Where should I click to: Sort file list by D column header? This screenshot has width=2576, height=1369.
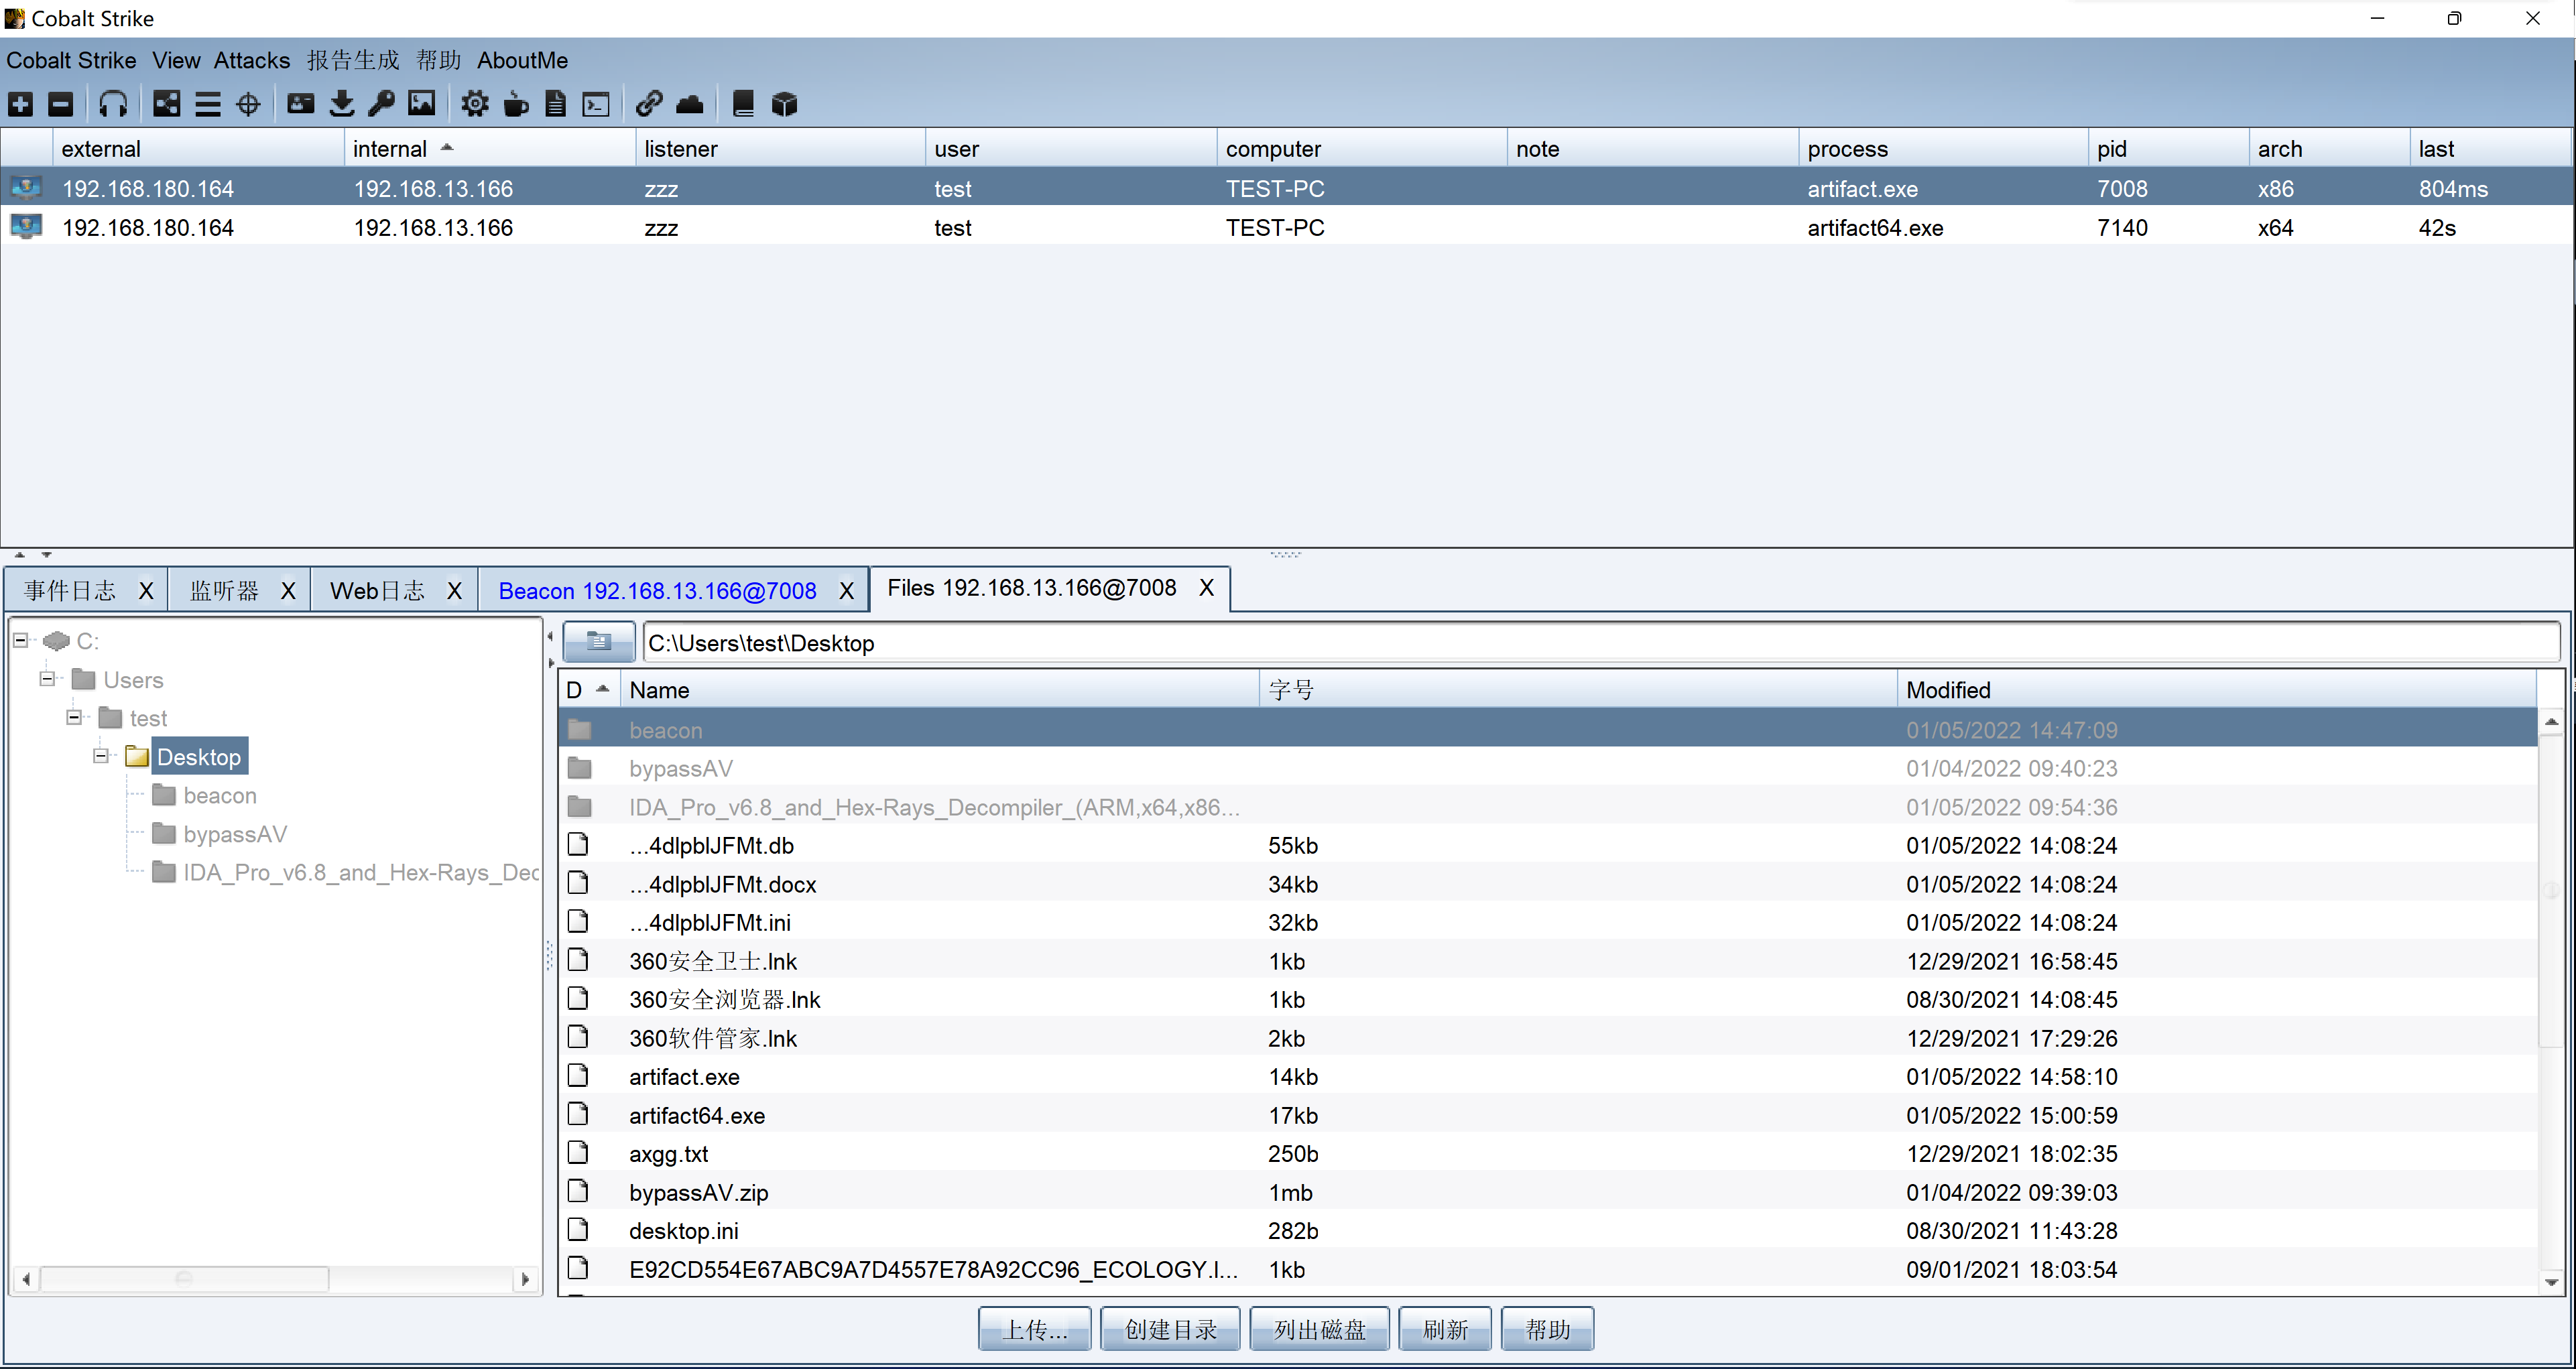point(589,690)
